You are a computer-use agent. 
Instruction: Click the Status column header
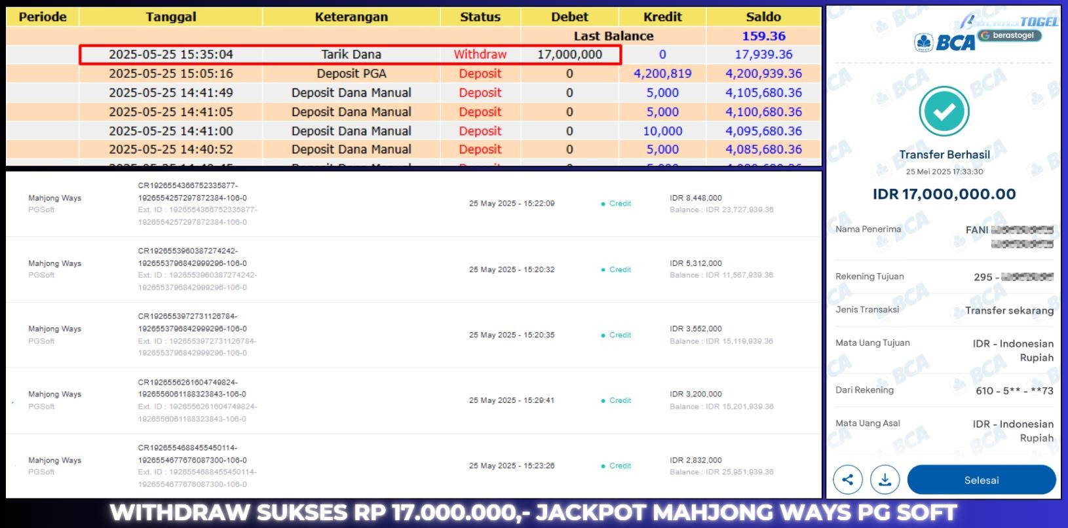coord(480,17)
